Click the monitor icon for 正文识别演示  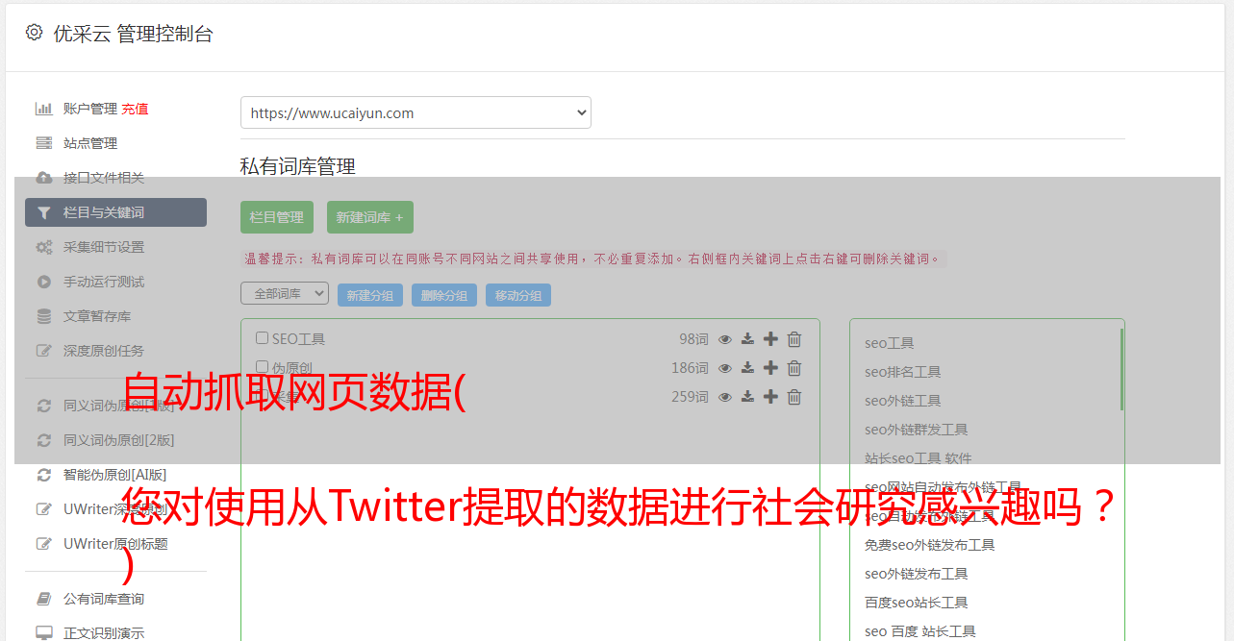44,633
